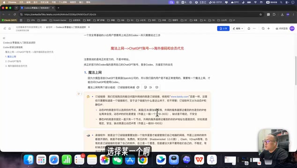Click the heading '1. 魔法上网' in the document
The image size is (297, 168).
93,72
